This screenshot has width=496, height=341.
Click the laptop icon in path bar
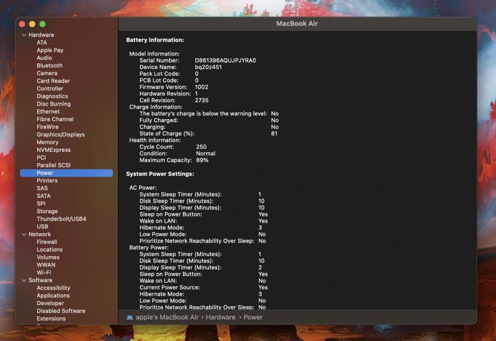coord(130,317)
